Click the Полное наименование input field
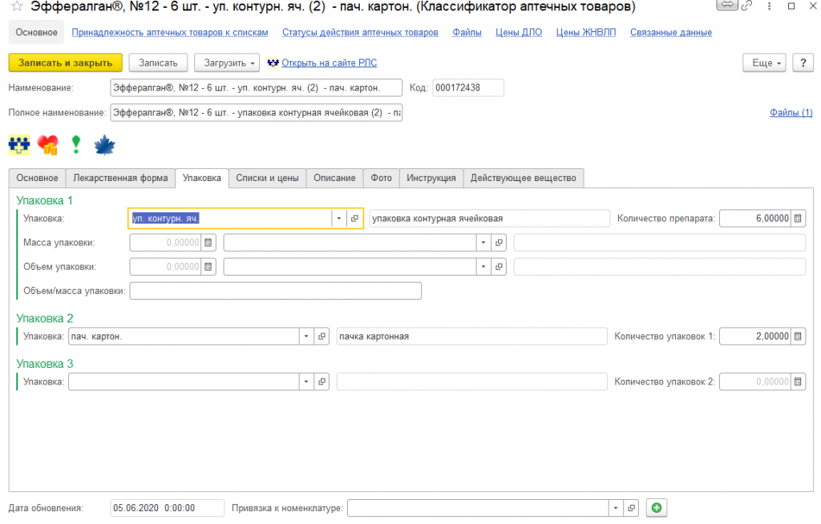 [x=256, y=112]
